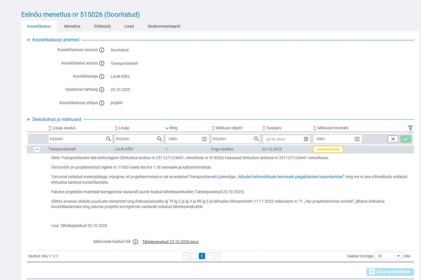Open calendar picker in Kuupäev filter
The width and height of the screenshot is (421, 280).
click(x=306, y=139)
